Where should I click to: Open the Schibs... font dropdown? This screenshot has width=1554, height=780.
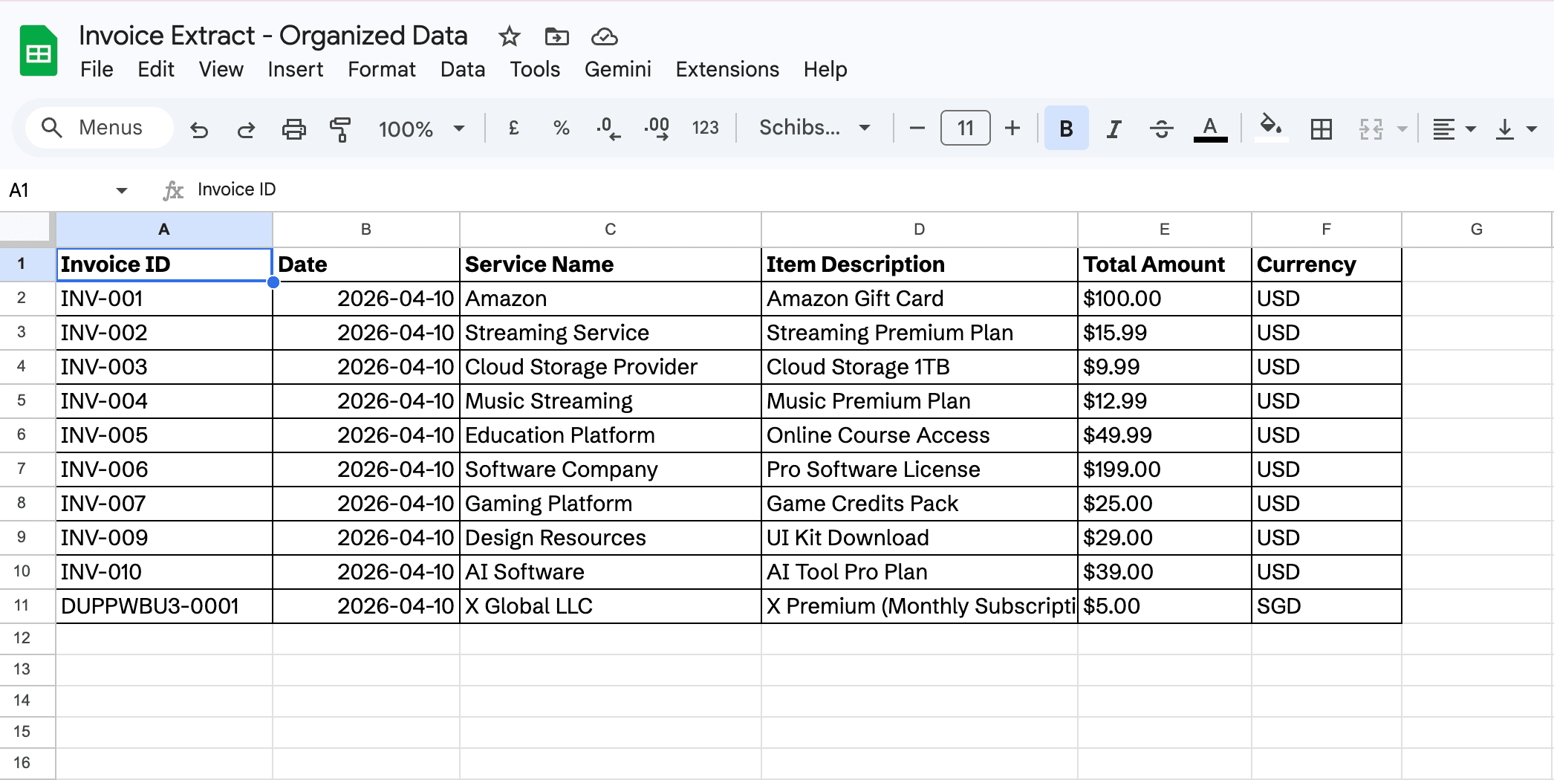coord(815,128)
